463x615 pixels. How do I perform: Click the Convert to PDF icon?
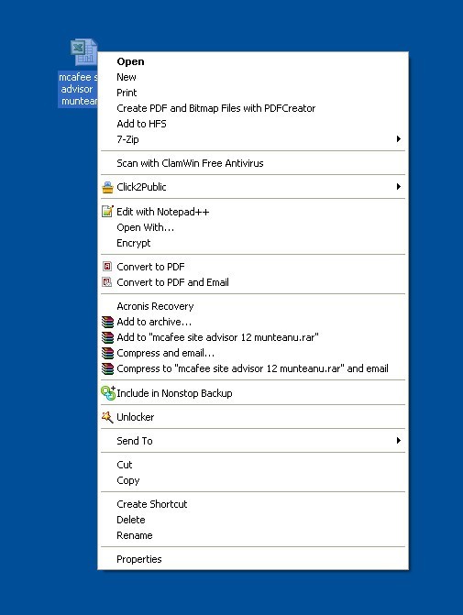coord(107,267)
